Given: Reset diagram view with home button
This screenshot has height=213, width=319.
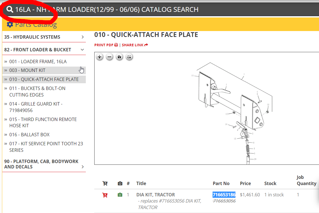Looking at the screenshot, I should click(119, 57).
